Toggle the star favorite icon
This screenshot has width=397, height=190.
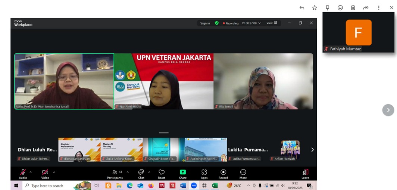(315, 7)
